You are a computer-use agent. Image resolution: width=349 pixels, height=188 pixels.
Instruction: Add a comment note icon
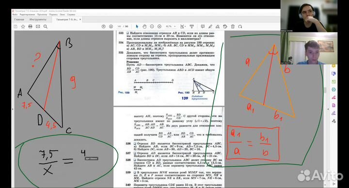pyautogui.click(x=203, y=27)
